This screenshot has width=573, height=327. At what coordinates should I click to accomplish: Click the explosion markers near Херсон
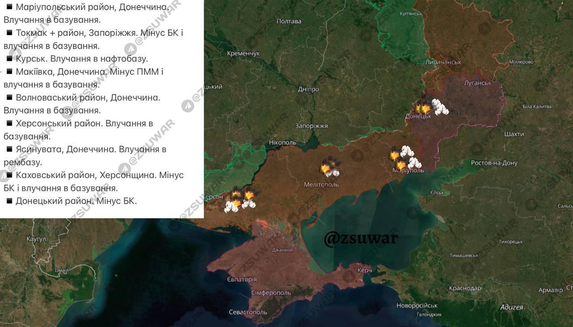240,201
